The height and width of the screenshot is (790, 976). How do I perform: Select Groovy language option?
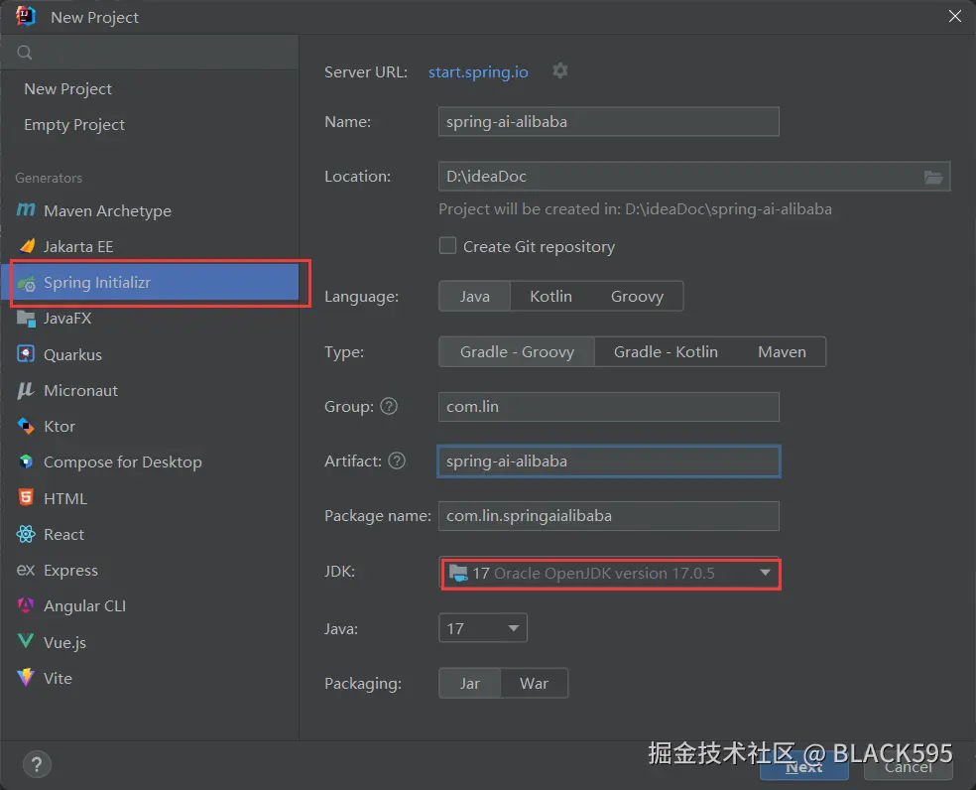[x=638, y=296]
